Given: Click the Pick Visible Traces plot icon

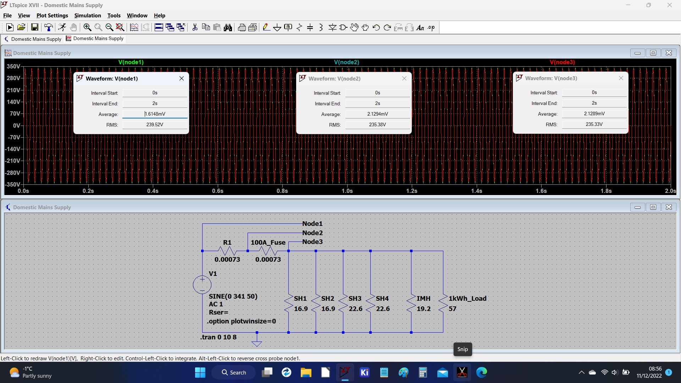Looking at the screenshot, I should (134, 27).
